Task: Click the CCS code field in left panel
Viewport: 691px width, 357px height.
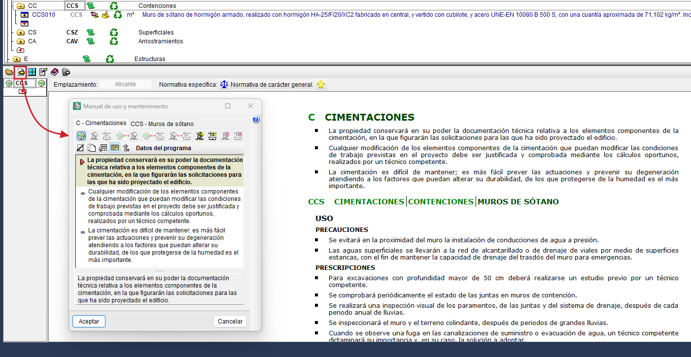Action: coord(25,83)
